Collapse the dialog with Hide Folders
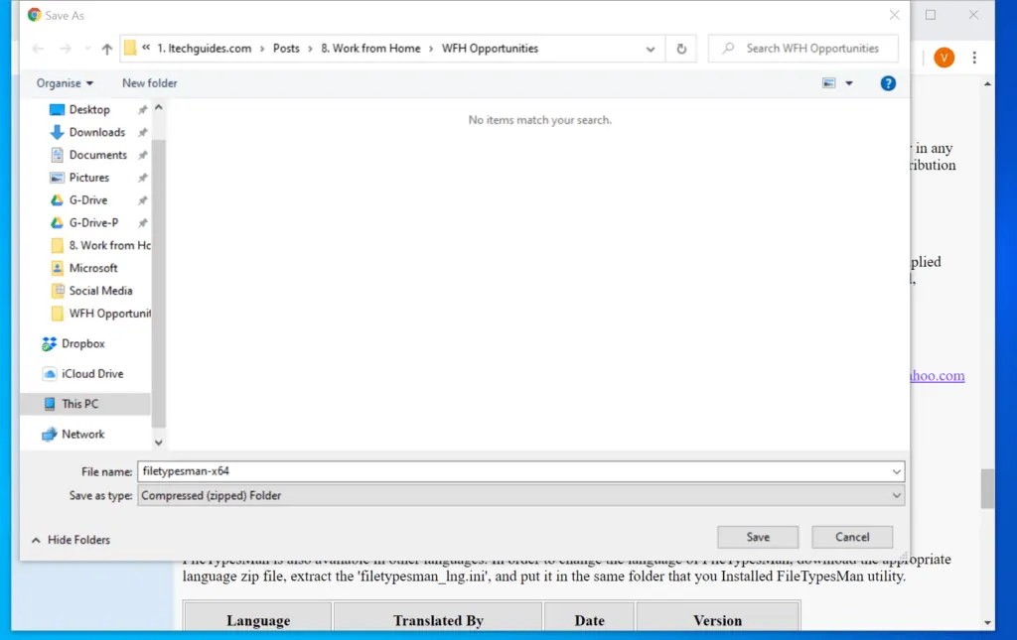Screen dimensions: 1017x640 click(71, 540)
